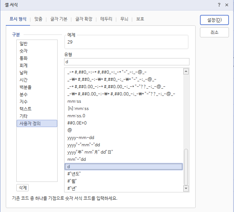
Task: Select the 0.00 accounting format without ₩
Action: pyautogui.click(x=124, y=87)
